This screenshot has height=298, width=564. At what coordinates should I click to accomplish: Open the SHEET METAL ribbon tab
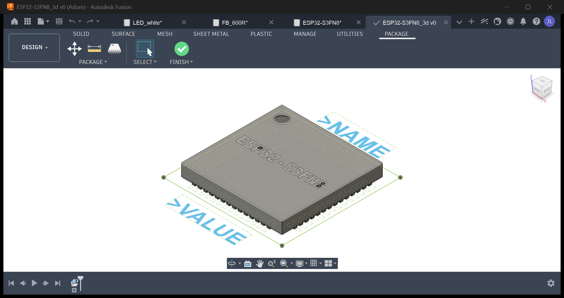pos(211,34)
